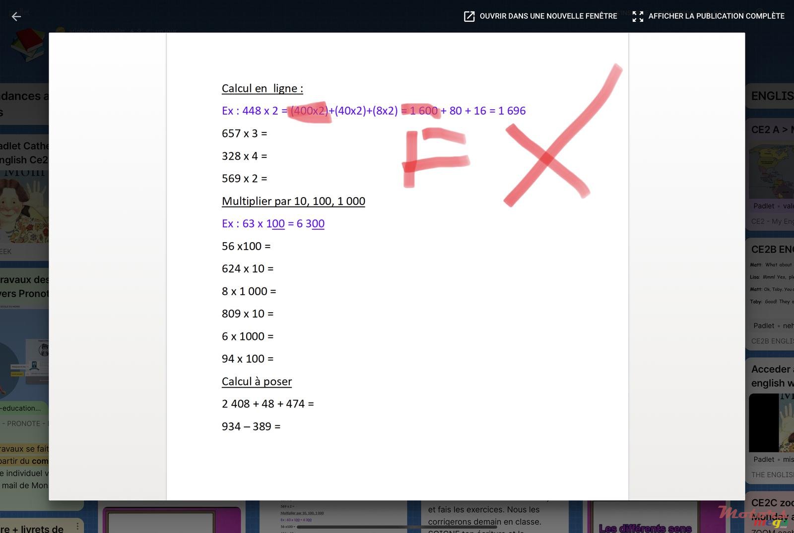794x533 pixels.
Task: Click the 'Multiplier par 10, 100, 1 000' heading
Action: point(293,201)
